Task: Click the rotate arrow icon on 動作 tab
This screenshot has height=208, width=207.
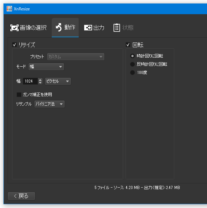Action: pos(59,27)
